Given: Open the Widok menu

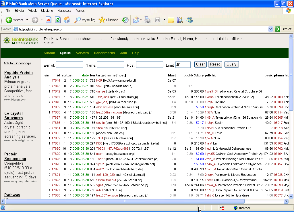Looking at the screenshot, I should tap(32, 11).
